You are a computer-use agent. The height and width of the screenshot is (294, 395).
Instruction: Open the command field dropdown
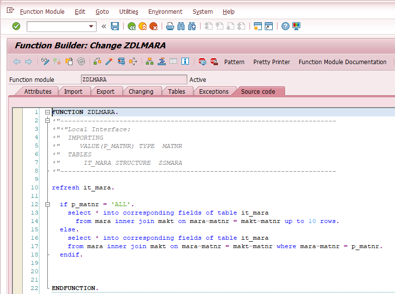(90, 27)
